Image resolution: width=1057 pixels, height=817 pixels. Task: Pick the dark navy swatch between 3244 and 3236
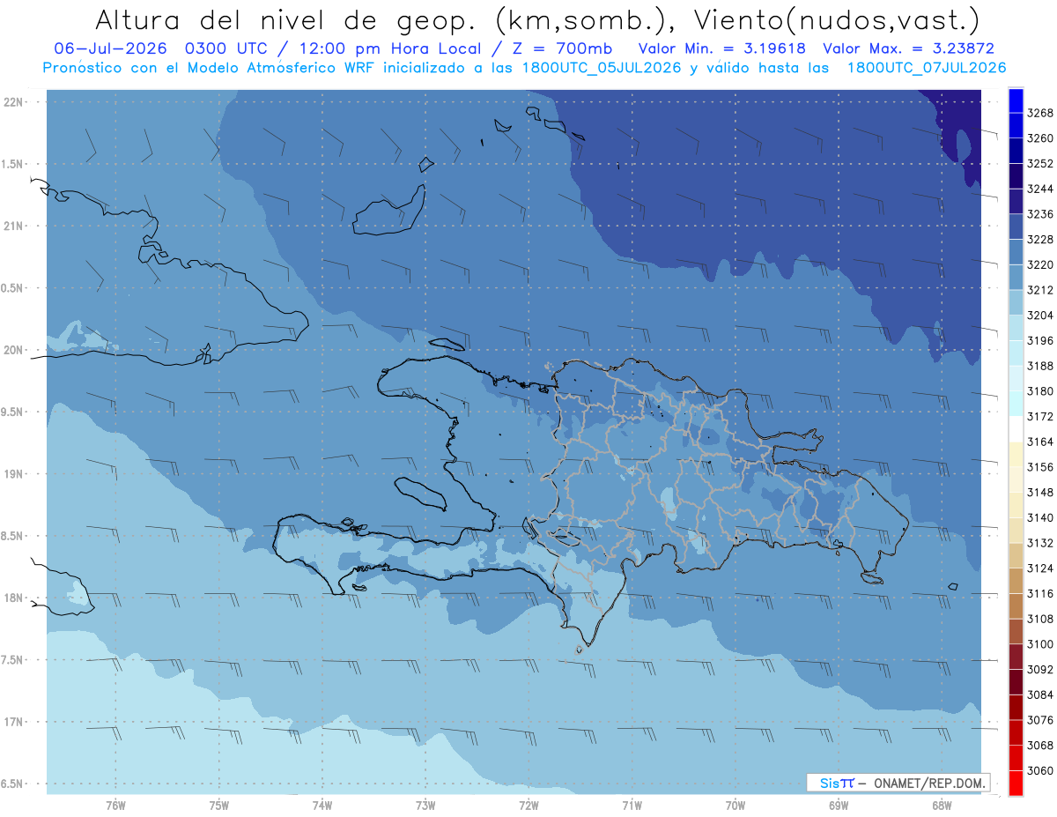1016,202
